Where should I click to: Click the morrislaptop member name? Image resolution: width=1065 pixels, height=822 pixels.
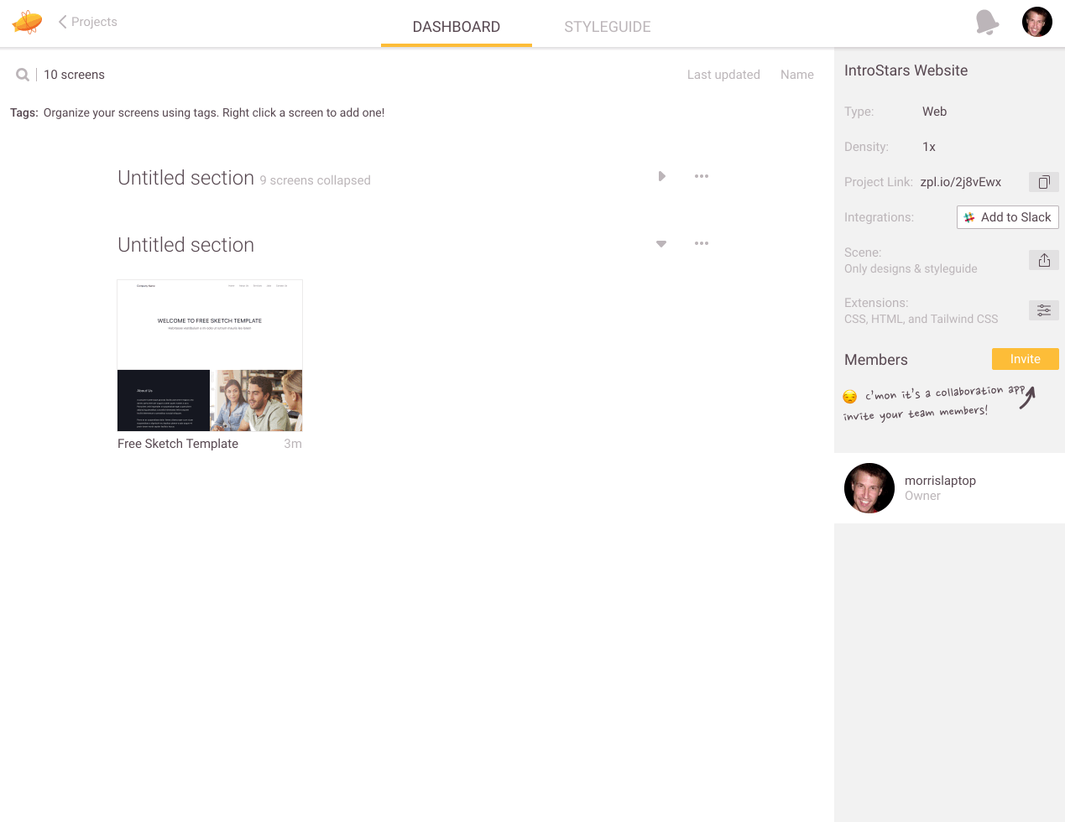click(940, 481)
